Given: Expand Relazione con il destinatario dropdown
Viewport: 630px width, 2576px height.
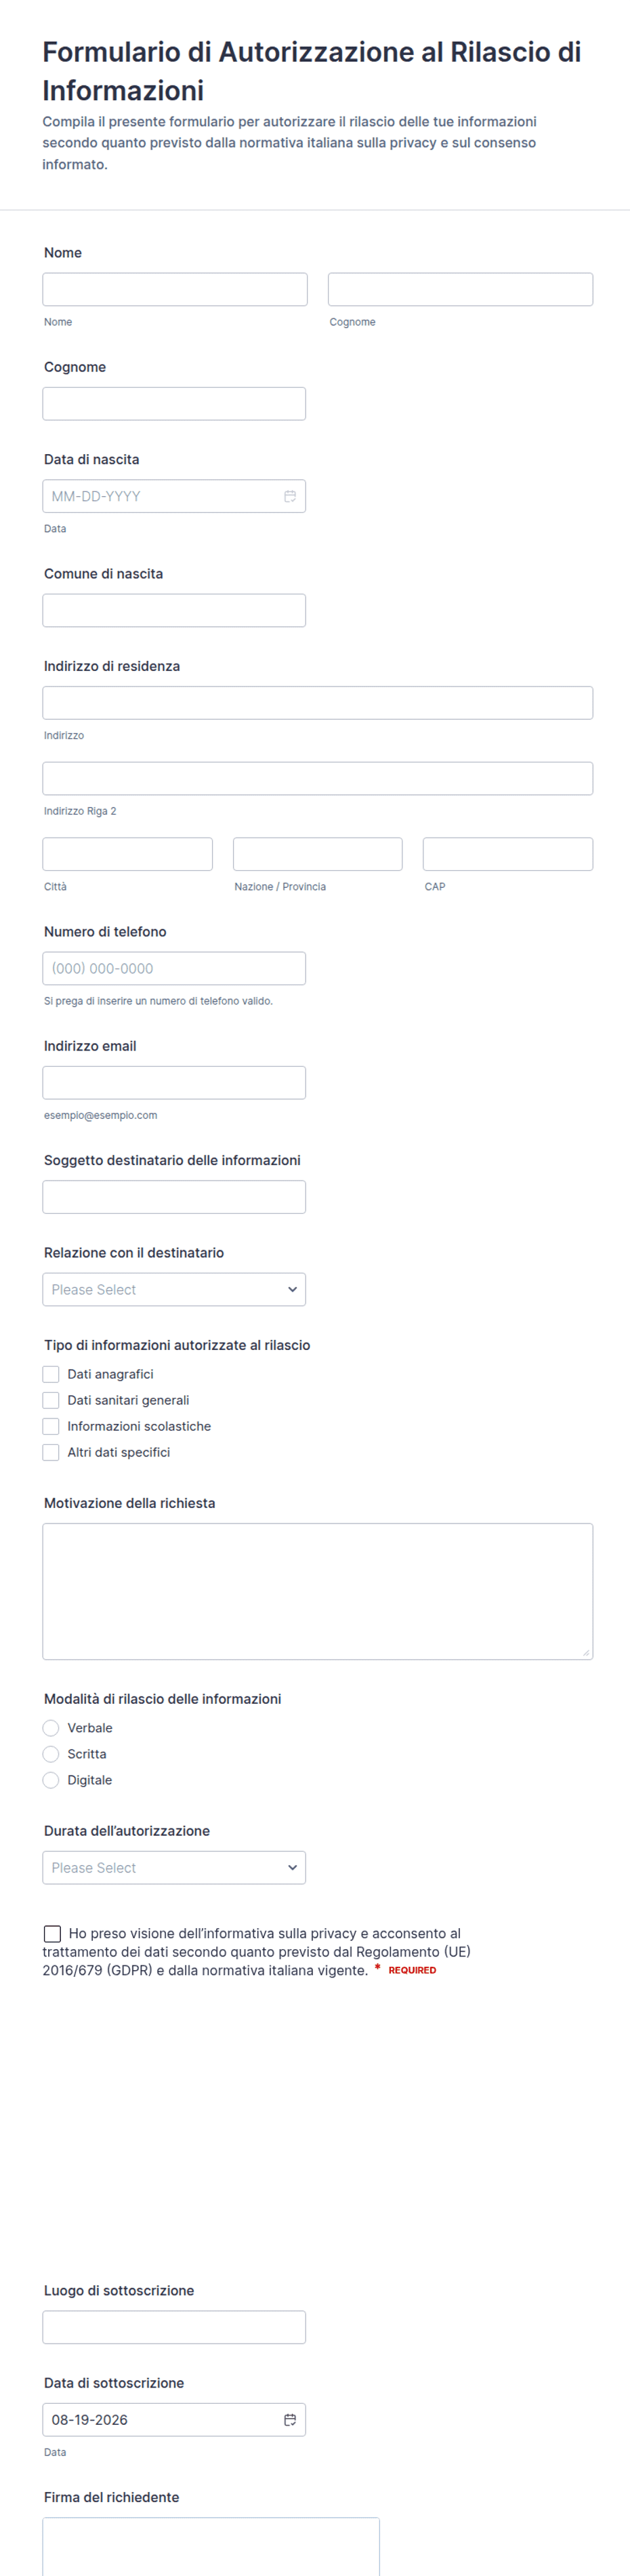Looking at the screenshot, I should pos(174,1289).
